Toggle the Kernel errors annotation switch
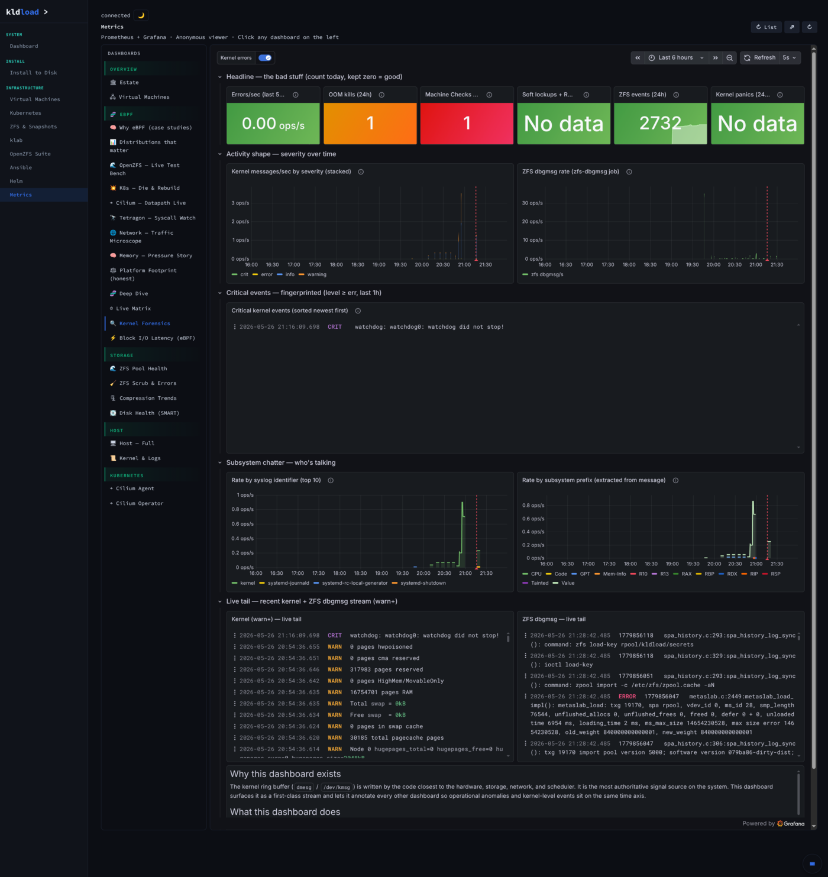 click(265, 58)
